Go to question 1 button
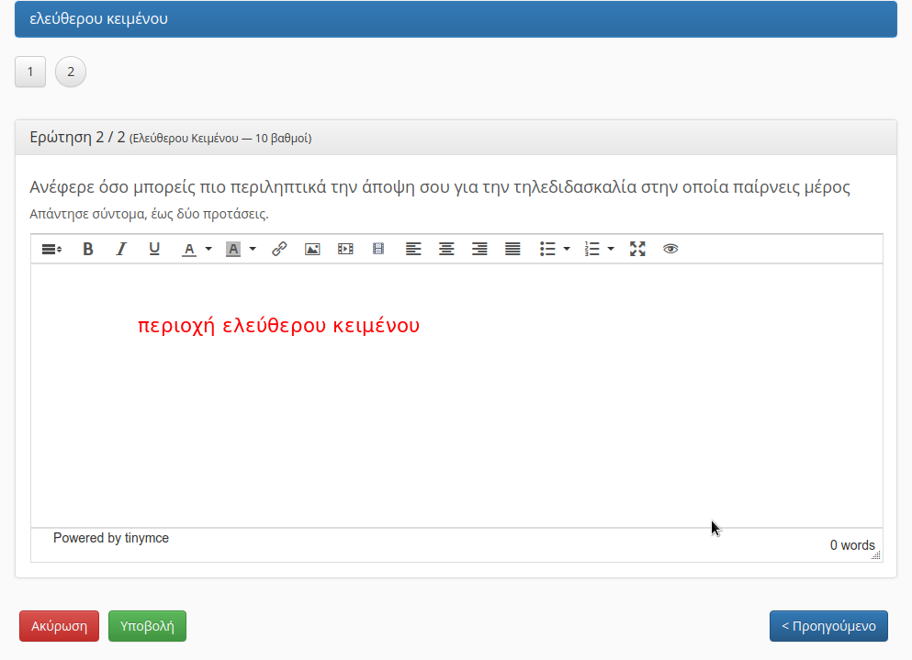Viewport: 912px width, 660px height. 30,73
